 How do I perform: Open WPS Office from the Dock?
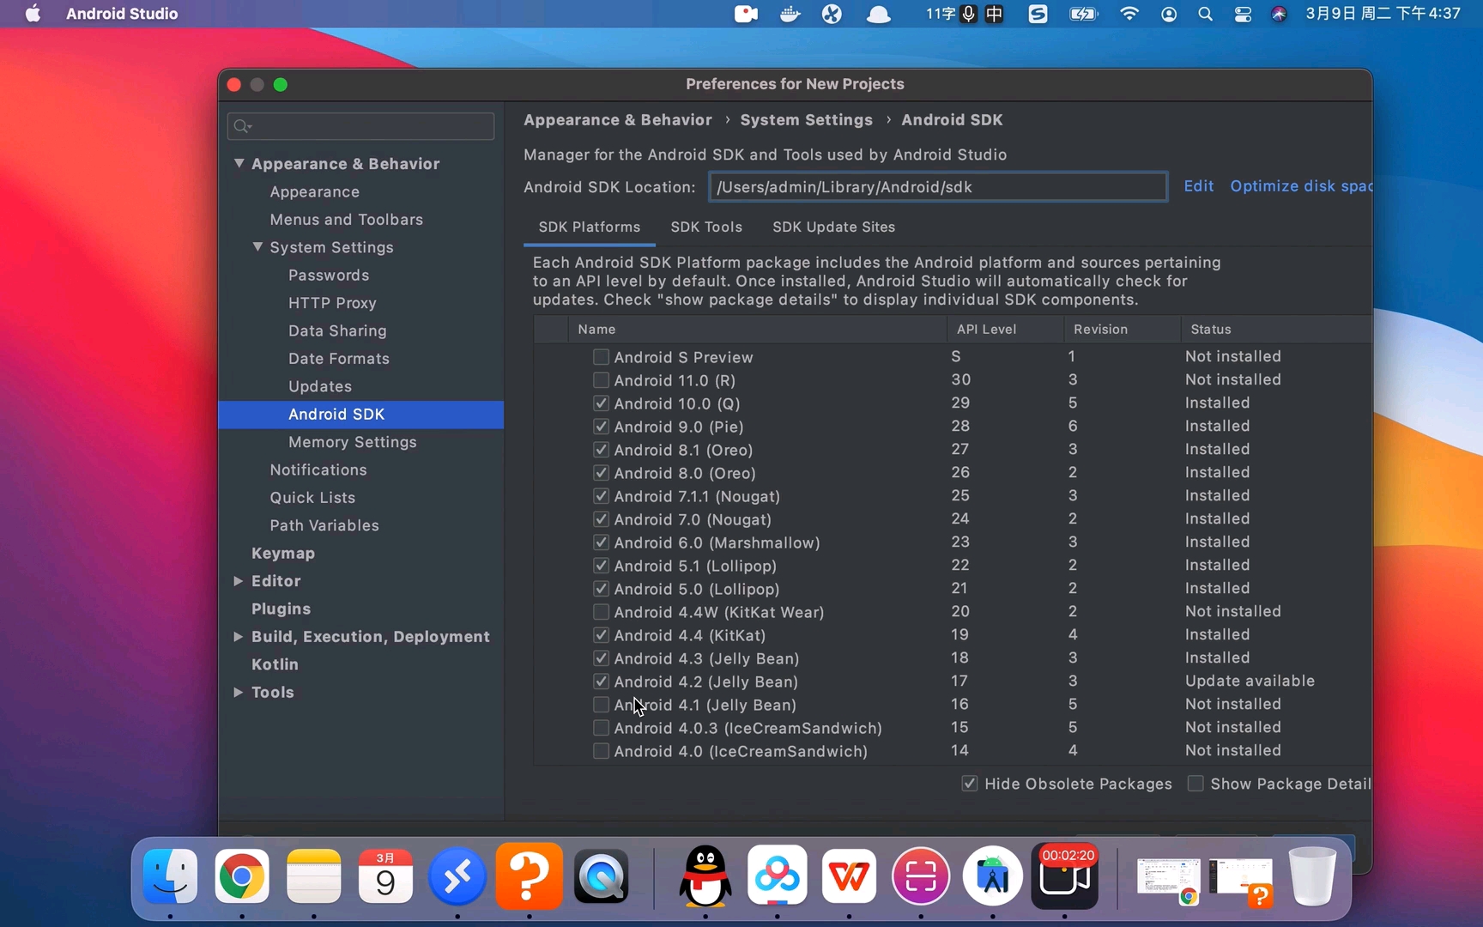coord(848,876)
